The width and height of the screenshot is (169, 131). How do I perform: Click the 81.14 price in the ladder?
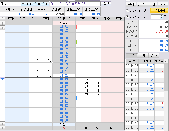[x=64, y=98]
